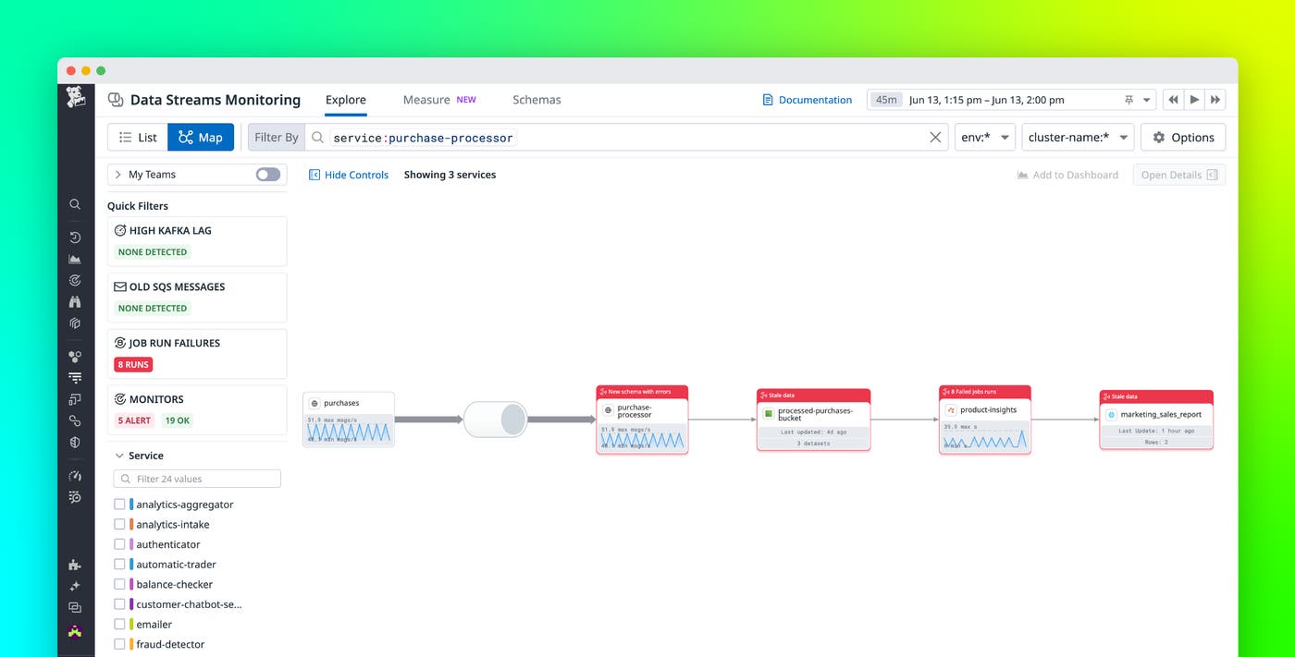
Task: Open the env:* filter dropdown
Action: coord(984,136)
